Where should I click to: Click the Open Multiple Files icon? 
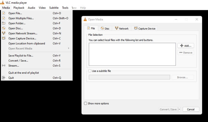tap(4, 18)
